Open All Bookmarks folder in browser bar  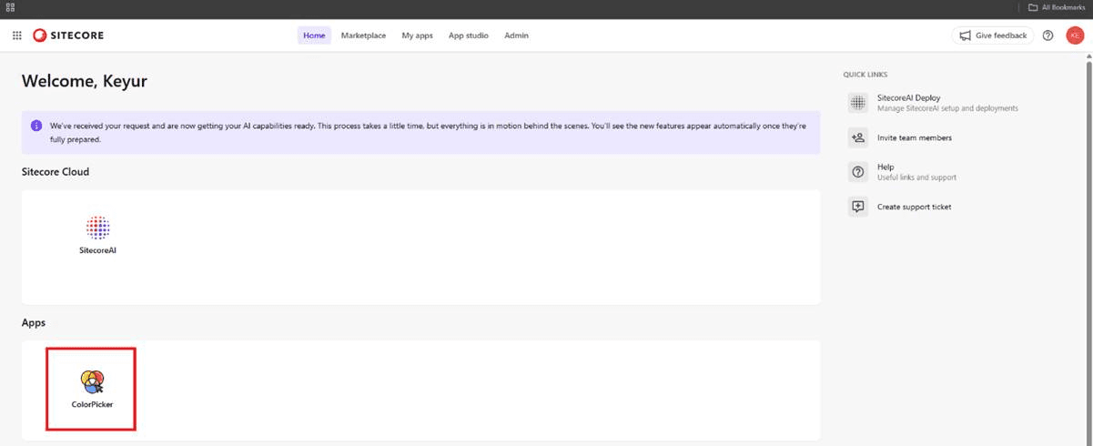click(x=1056, y=7)
